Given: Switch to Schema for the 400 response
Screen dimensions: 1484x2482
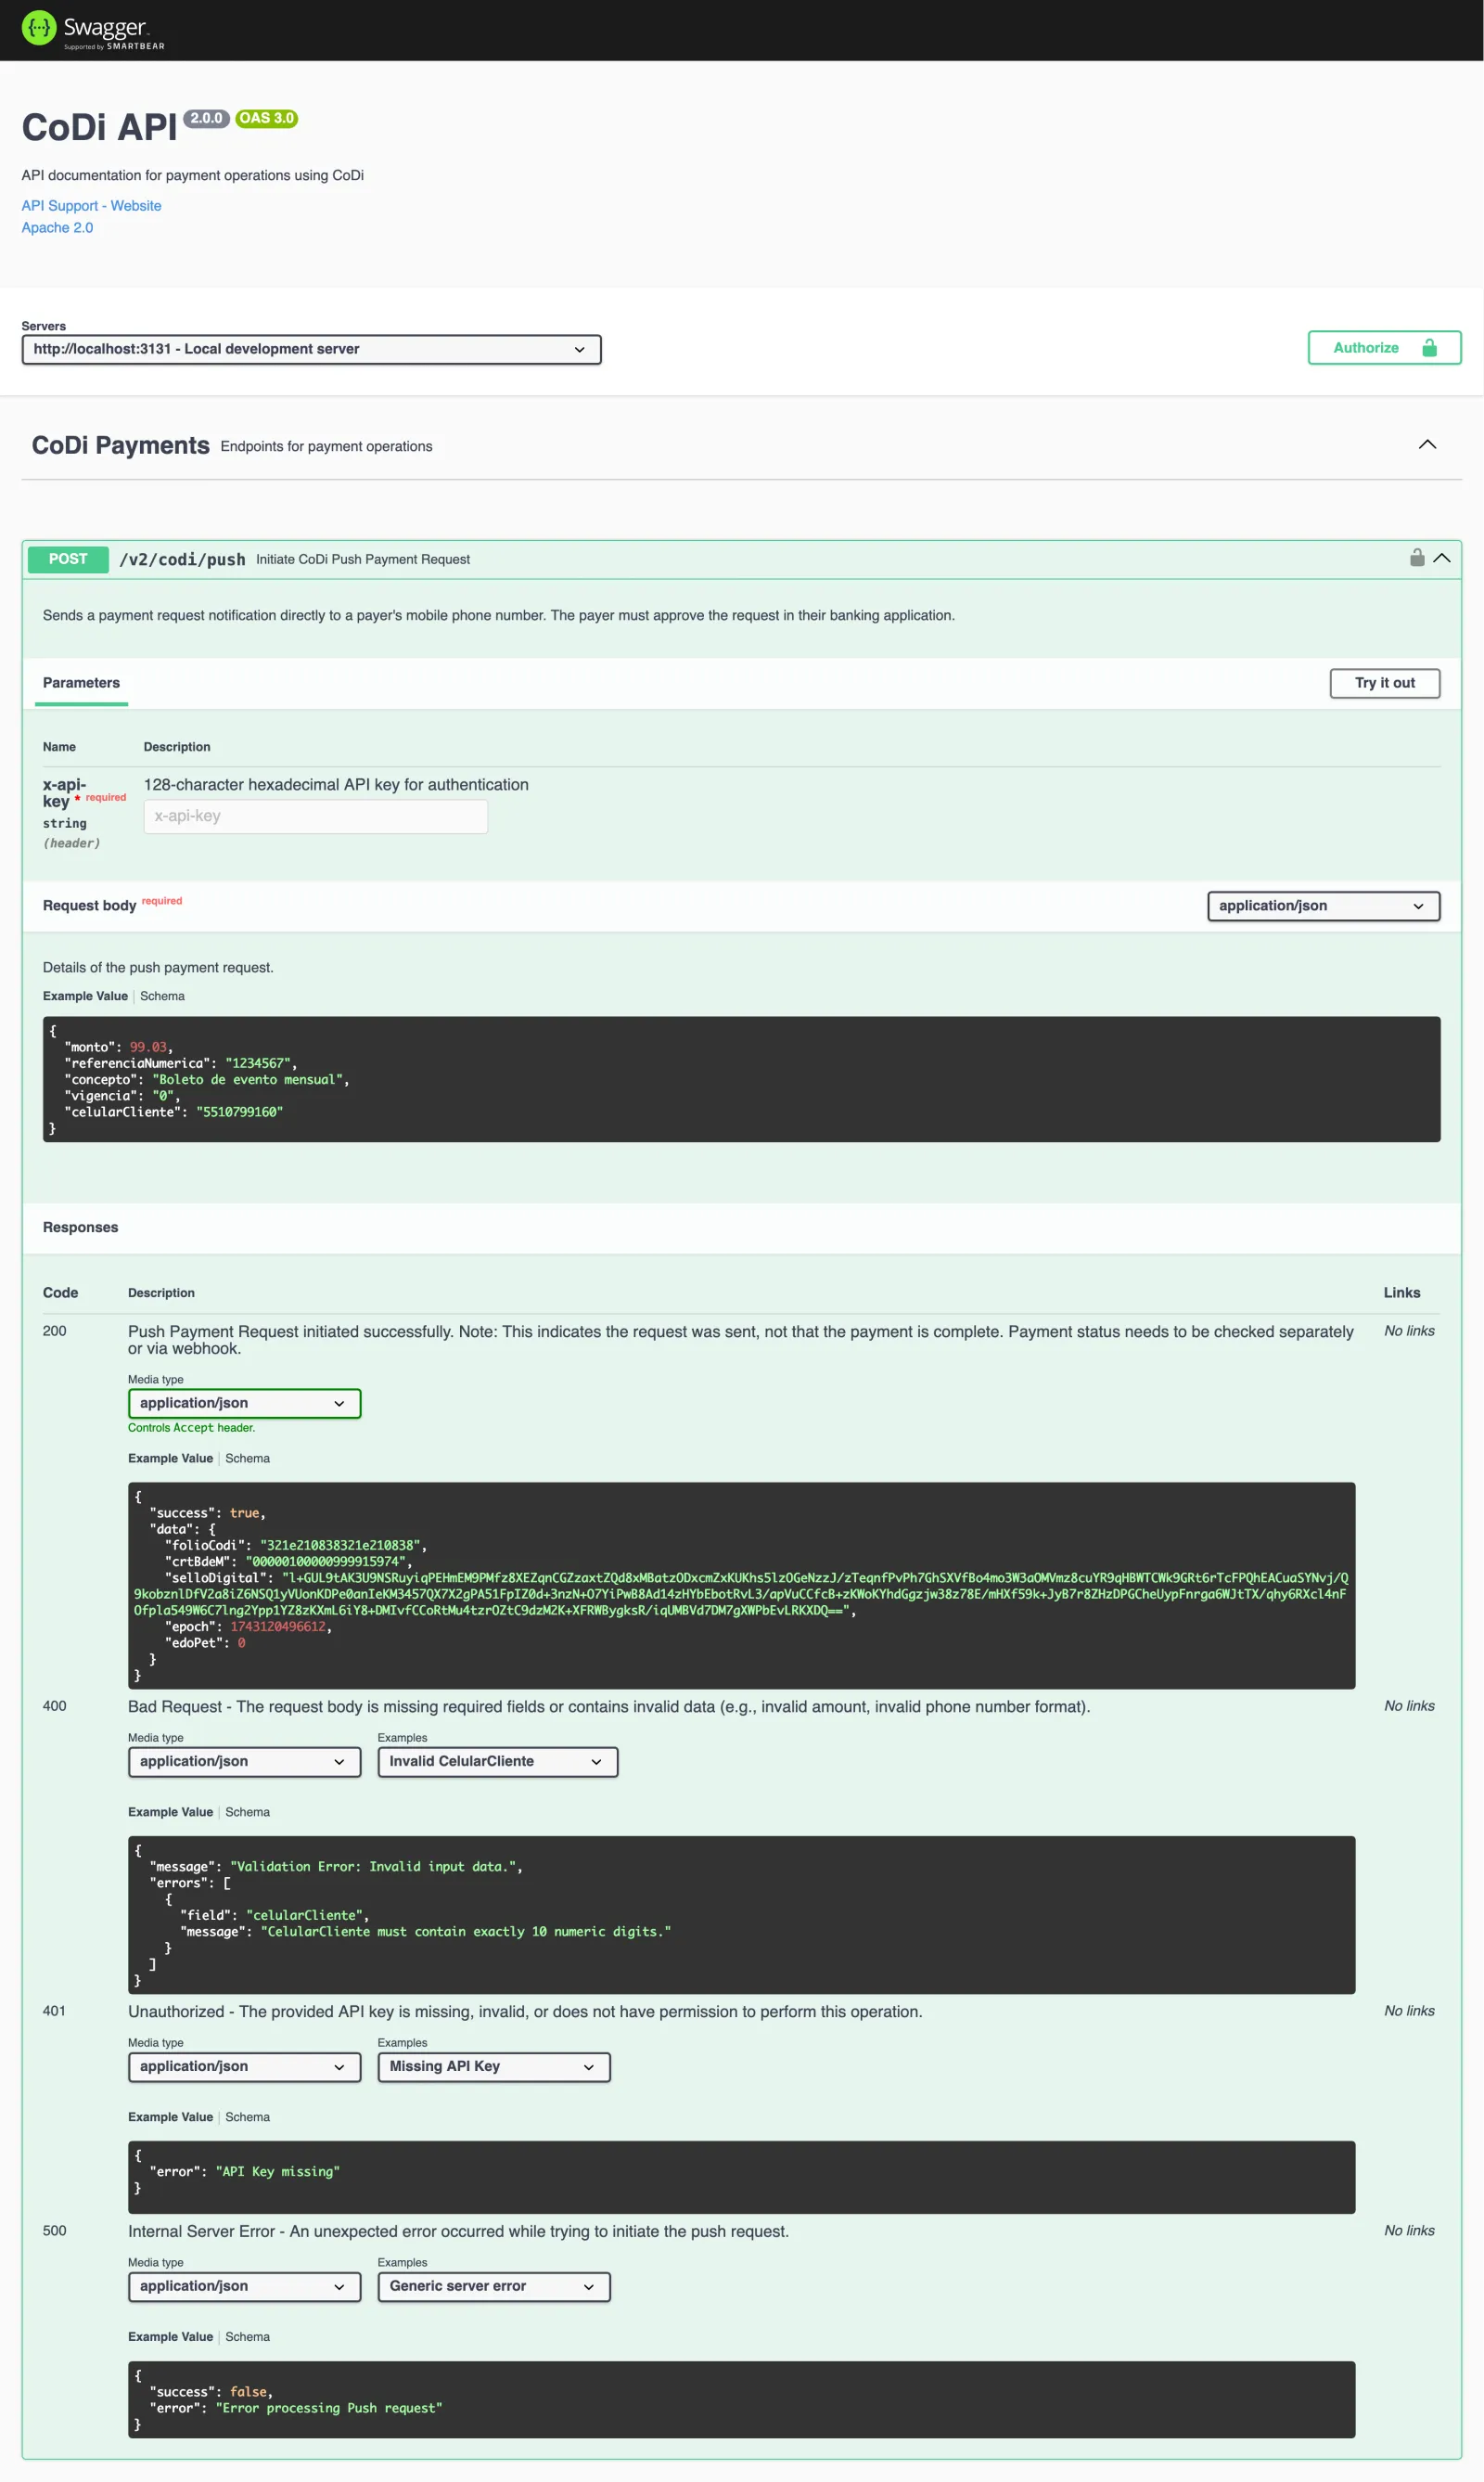Looking at the screenshot, I should (247, 1812).
